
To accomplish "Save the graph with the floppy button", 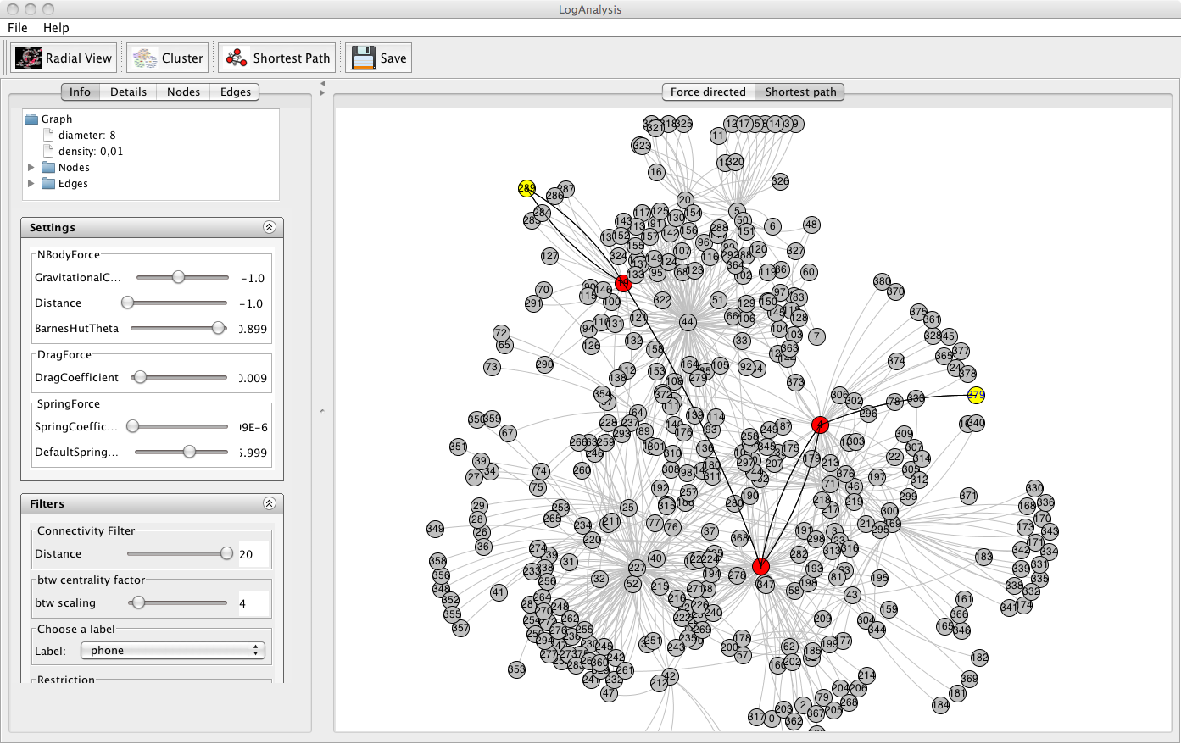I will point(378,58).
